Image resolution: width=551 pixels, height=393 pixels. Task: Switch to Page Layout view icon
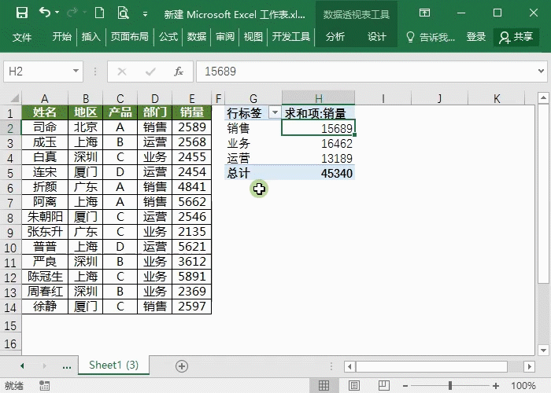pyautogui.click(x=354, y=386)
